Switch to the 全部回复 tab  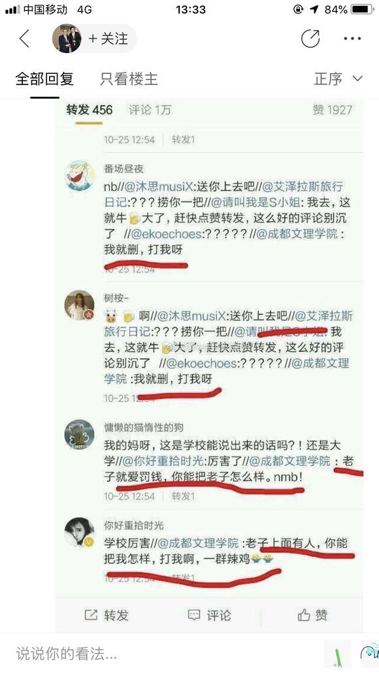(44, 79)
